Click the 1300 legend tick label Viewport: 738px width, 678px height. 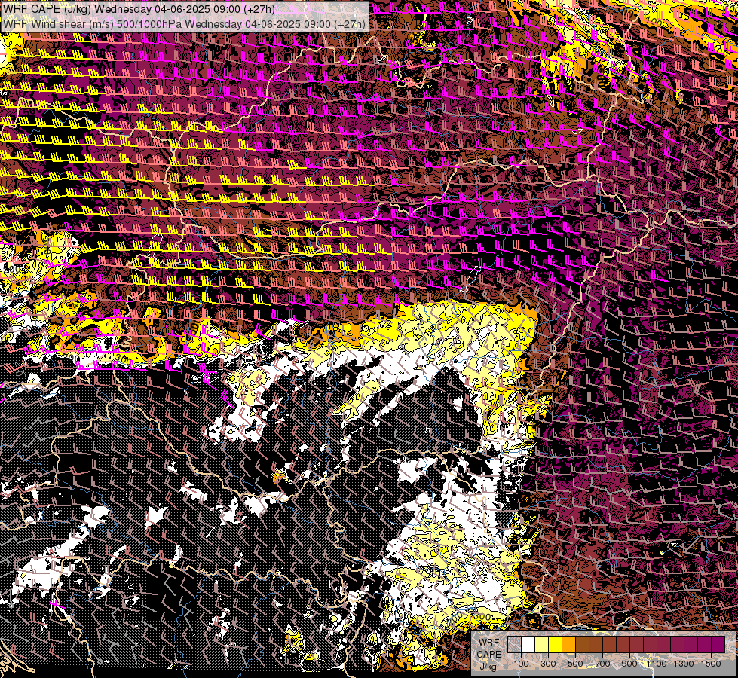coord(684,664)
